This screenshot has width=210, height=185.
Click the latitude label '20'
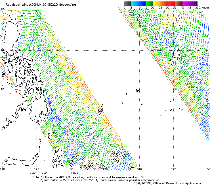[2, 9]
